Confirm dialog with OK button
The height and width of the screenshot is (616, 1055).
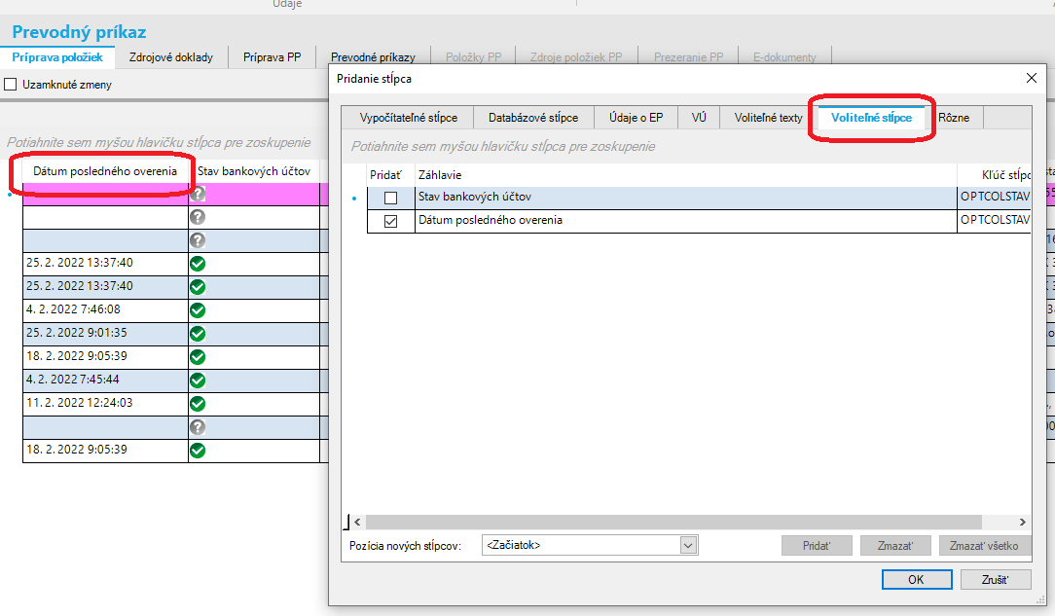[x=917, y=580]
